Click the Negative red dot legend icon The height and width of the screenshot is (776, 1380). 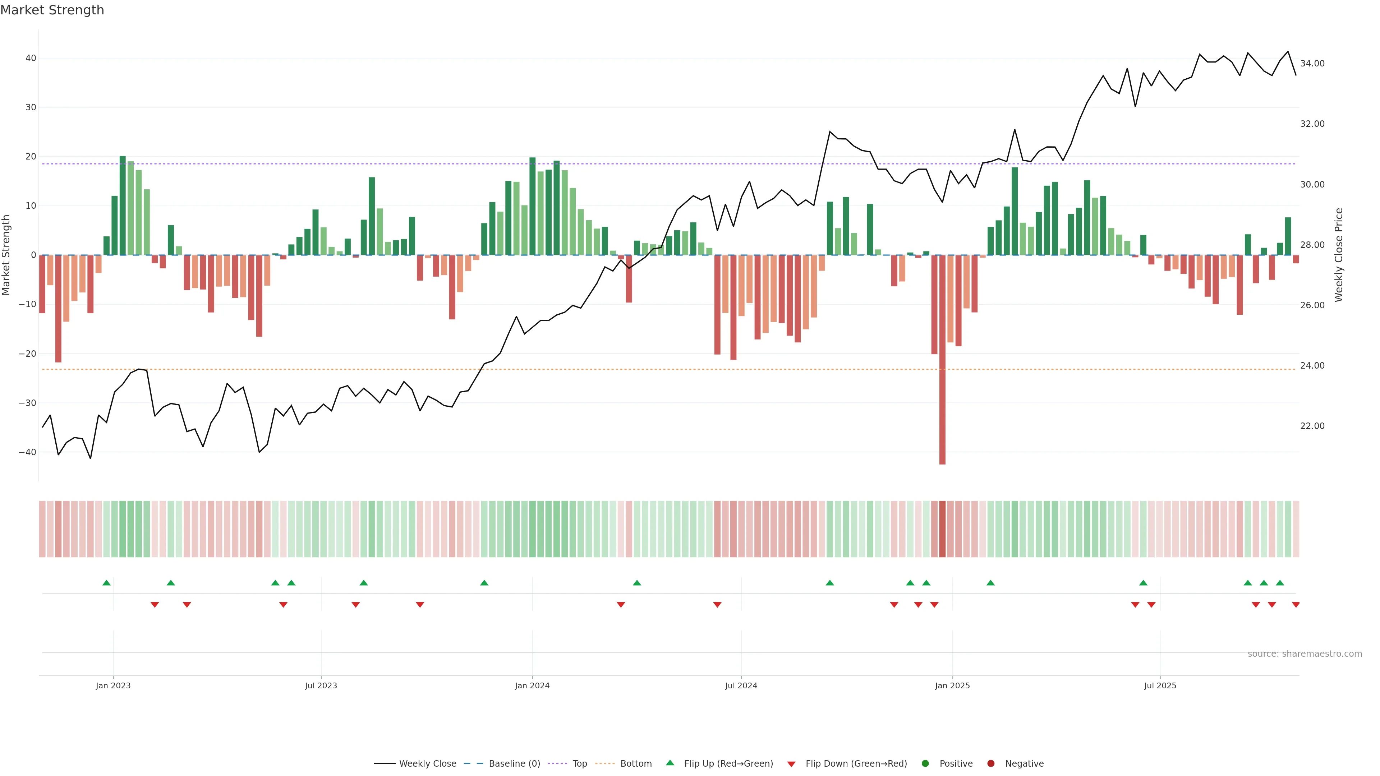coord(990,764)
